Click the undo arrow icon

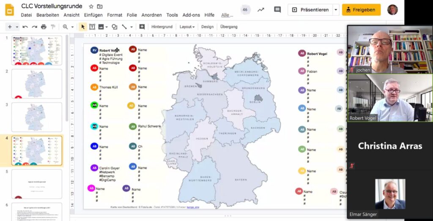(25, 27)
